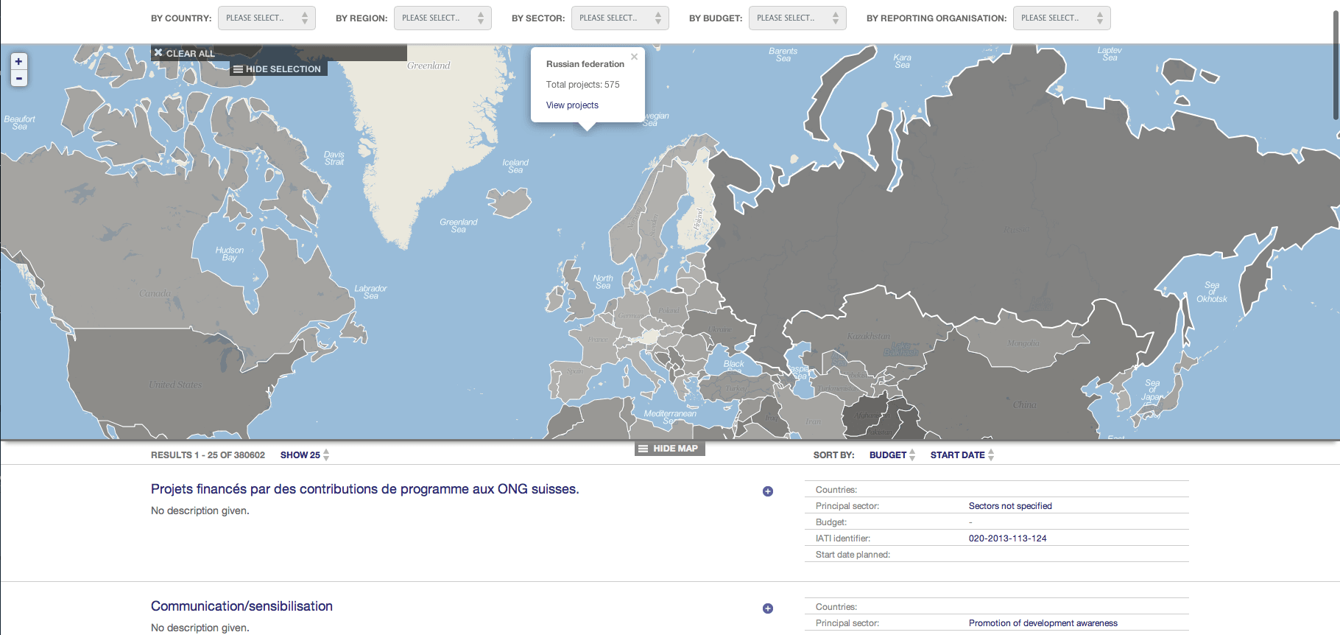The height and width of the screenshot is (635, 1340).
Task: Zoom out on the map
Action: click(x=18, y=78)
